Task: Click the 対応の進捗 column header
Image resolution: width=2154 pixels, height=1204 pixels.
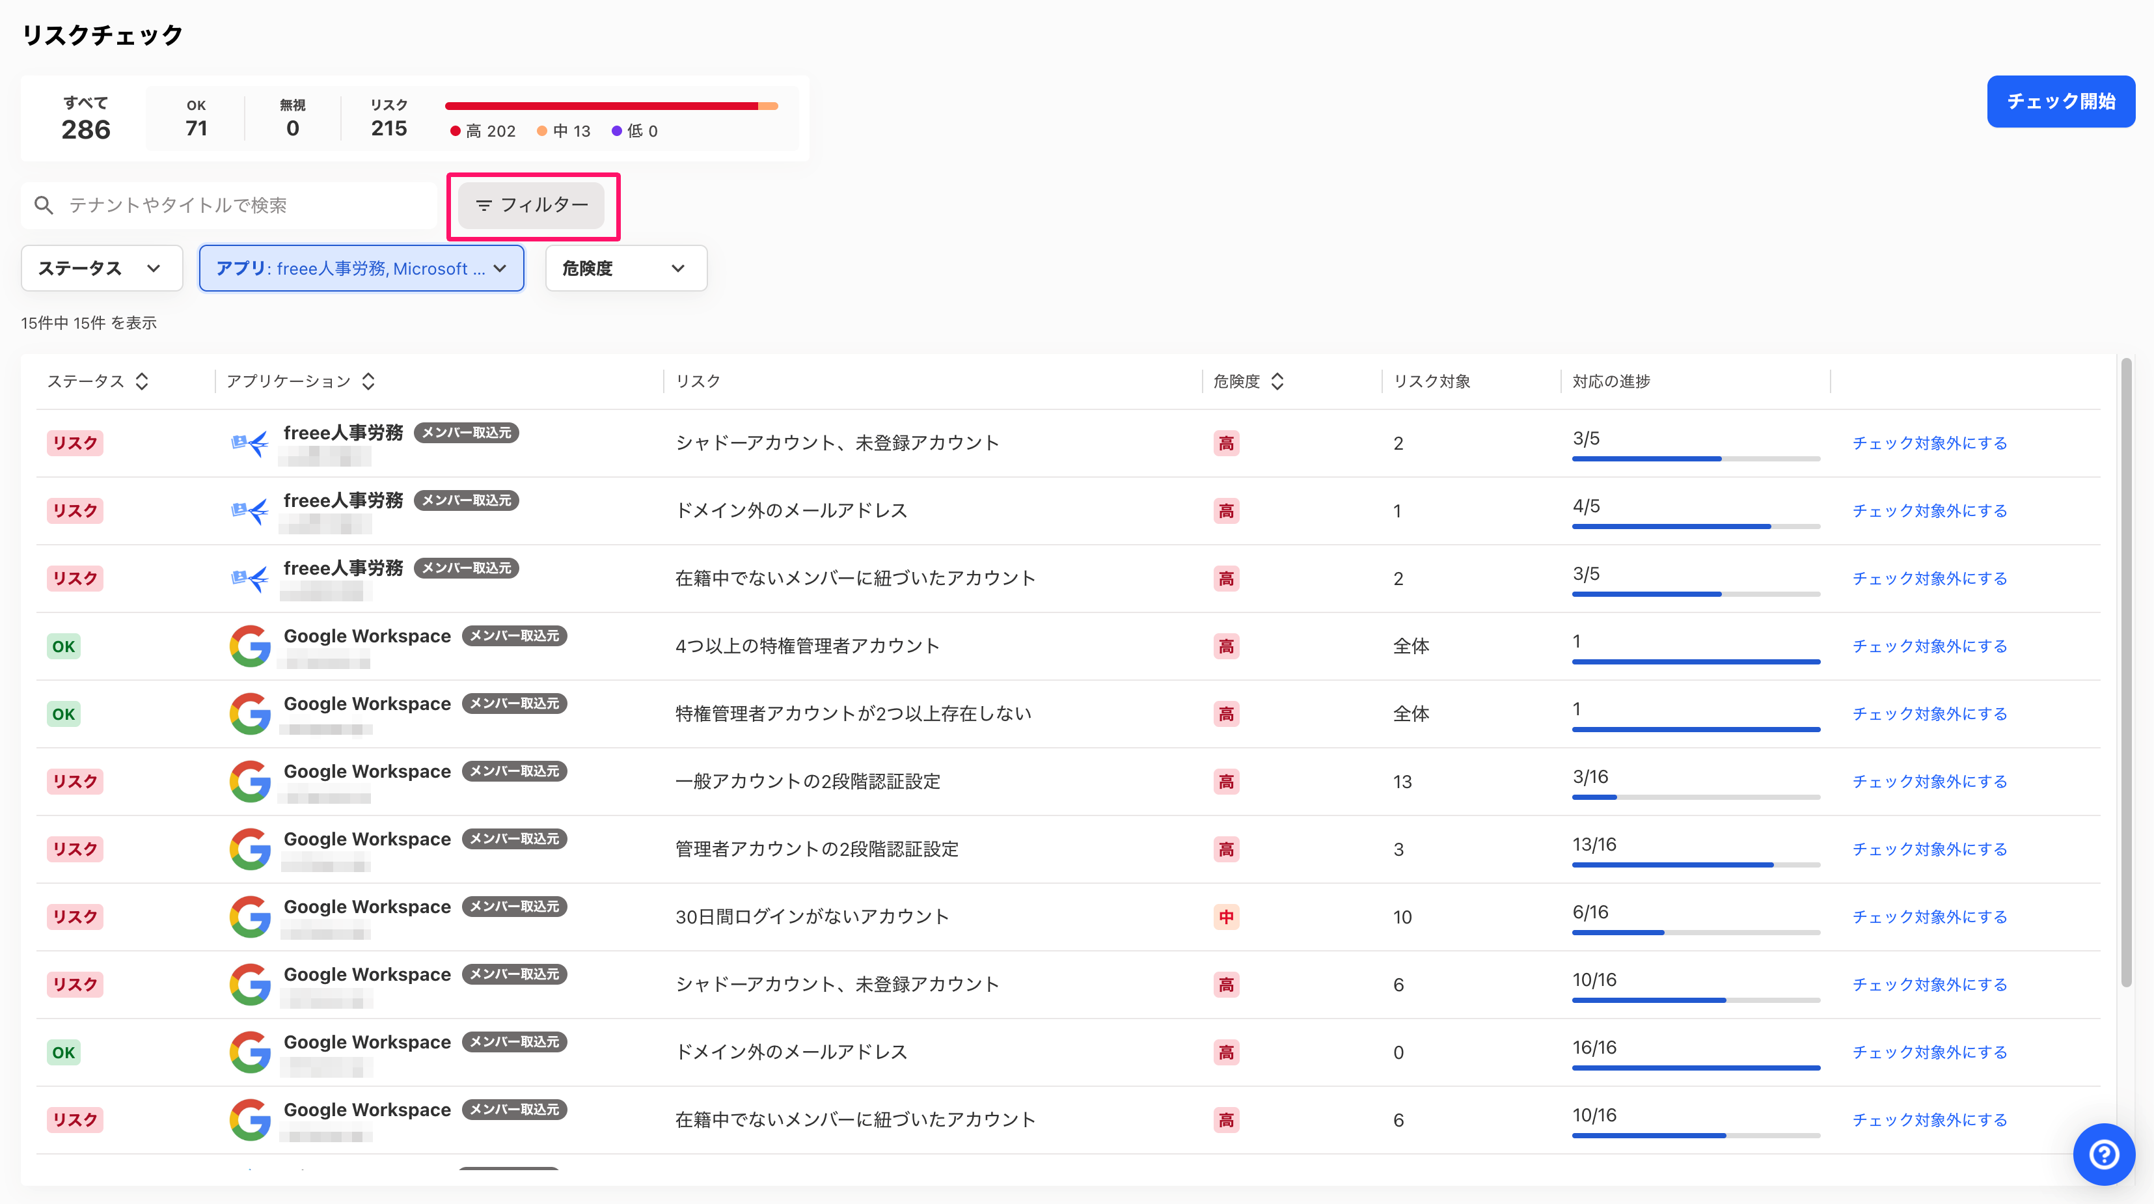Action: pyautogui.click(x=1611, y=381)
